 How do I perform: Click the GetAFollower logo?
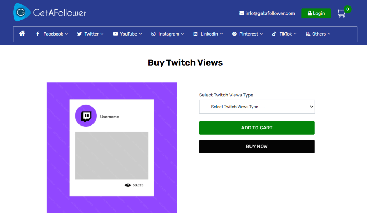click(49, 12)
